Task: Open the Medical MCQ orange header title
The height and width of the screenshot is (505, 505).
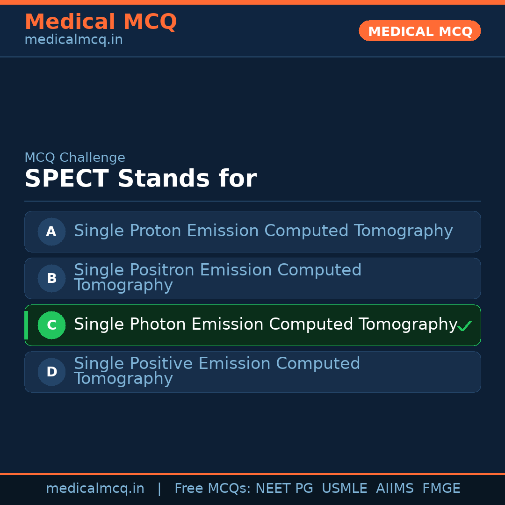Action: pyautogui.click(x=101, y=22)
